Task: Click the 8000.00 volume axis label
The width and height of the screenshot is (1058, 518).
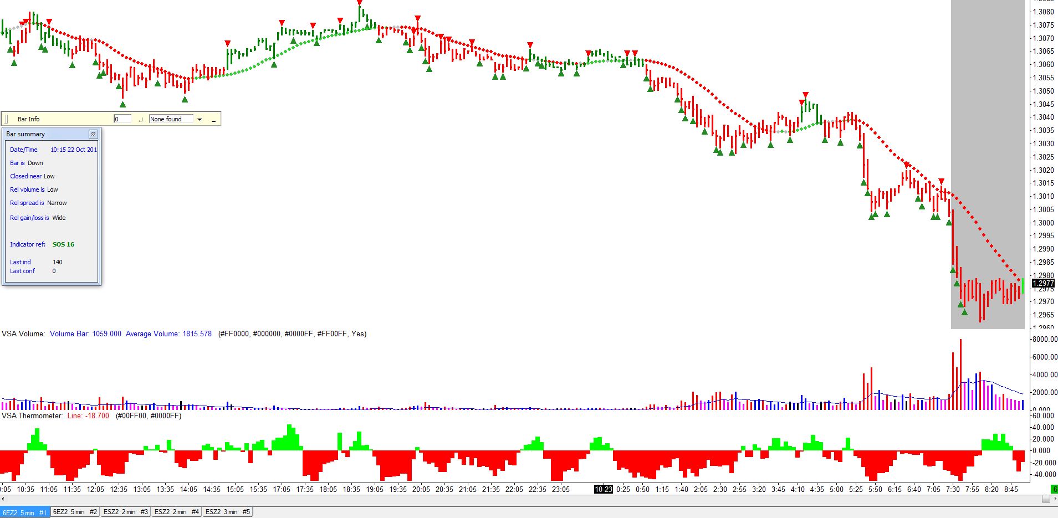Action: pyautogui.click(x=1044, y=339)
